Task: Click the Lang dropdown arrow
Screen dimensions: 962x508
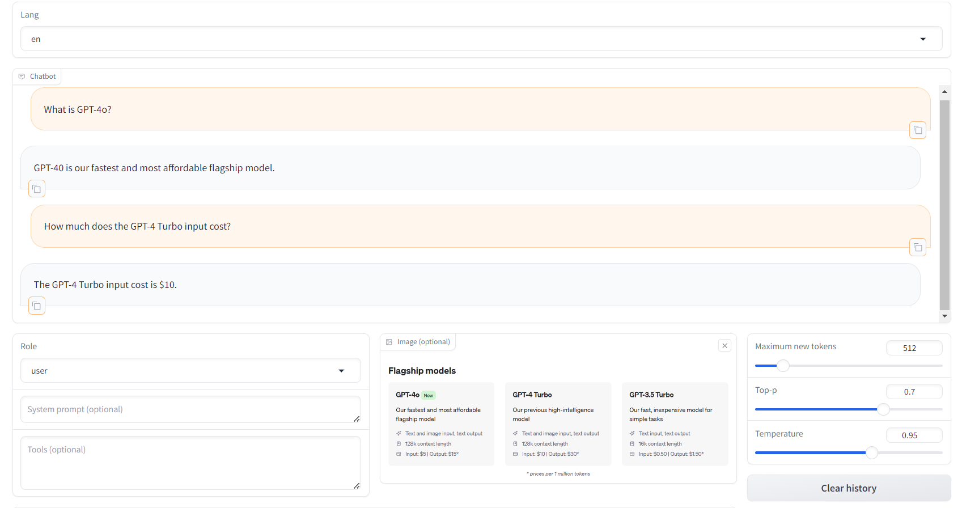Action: pyautogui.click(x=923, y=39)
